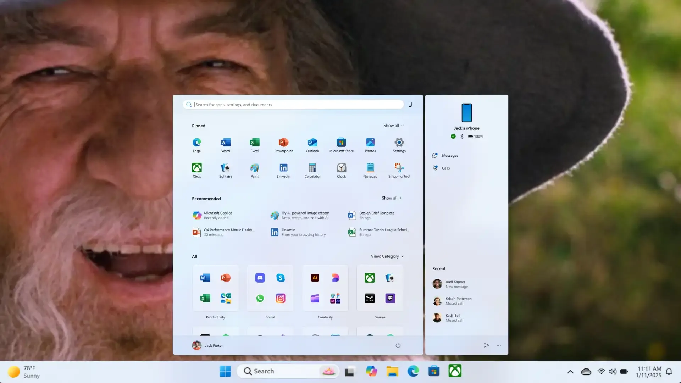Open Steam in the Games folder
Viewport: 681px width, 383px height.
pos(370,298)
